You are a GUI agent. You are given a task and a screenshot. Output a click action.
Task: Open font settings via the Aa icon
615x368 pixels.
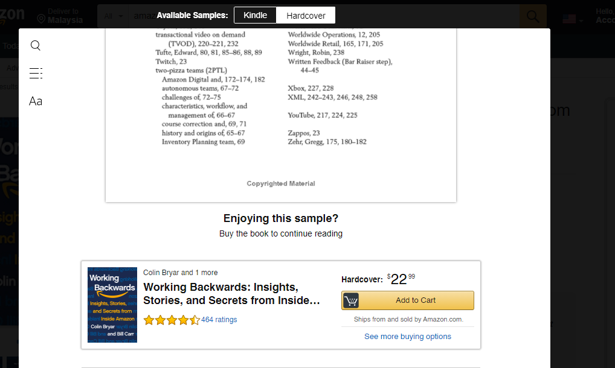point(35,101)
